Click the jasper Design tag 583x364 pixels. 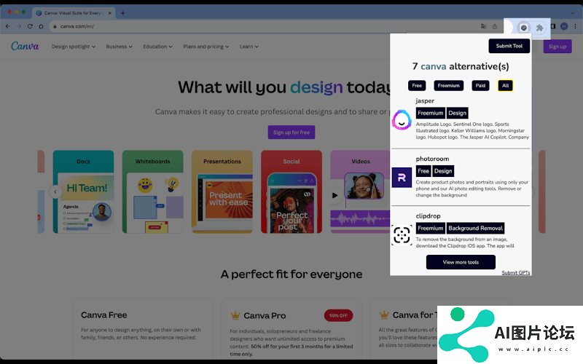(457, 113)
